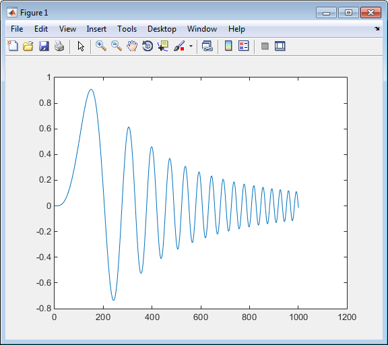
Task: Open the View menu
Action: 67,29
